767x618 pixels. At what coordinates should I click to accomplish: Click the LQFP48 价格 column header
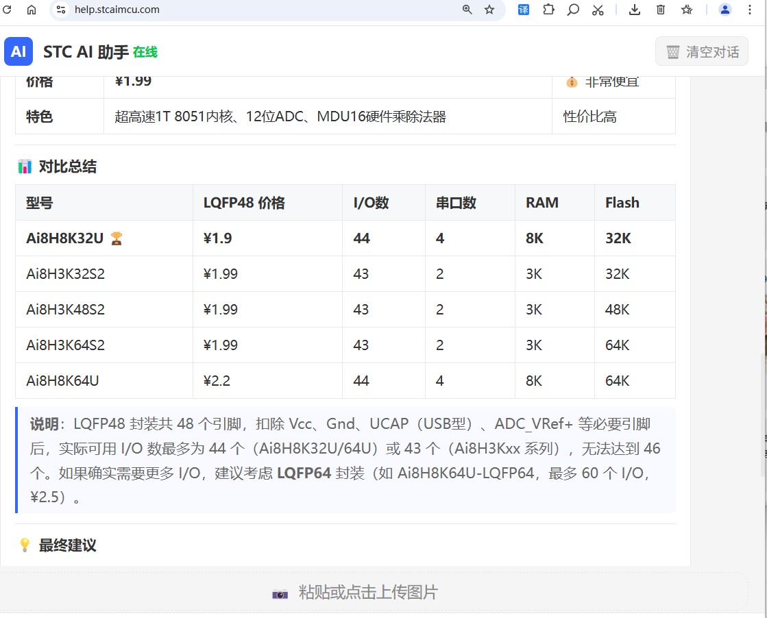[x=244, y=202]
